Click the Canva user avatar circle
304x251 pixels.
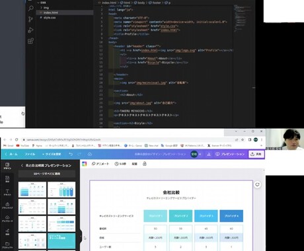[194, 154]
